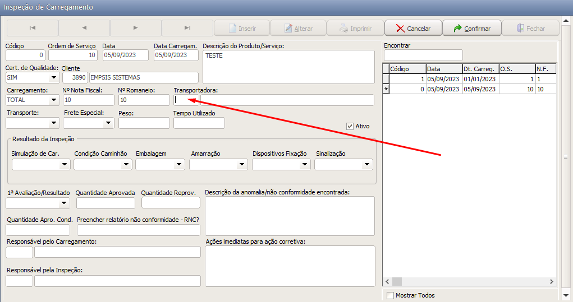Click window vertical scrollbar down arrow
Image resolution: width=573 pixels, height=302 pixels.
click(x=566, y=295)
